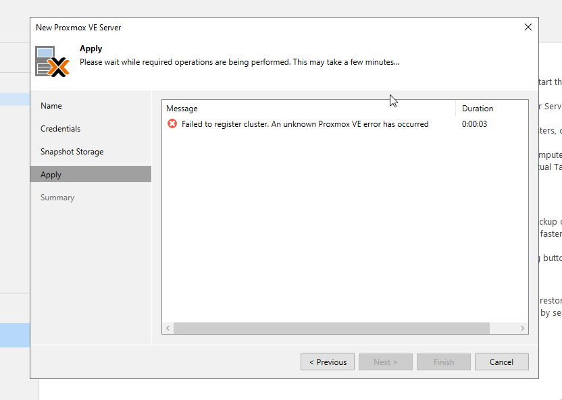
Task: Click the Previous button
Action: click(x=328, y=362)
